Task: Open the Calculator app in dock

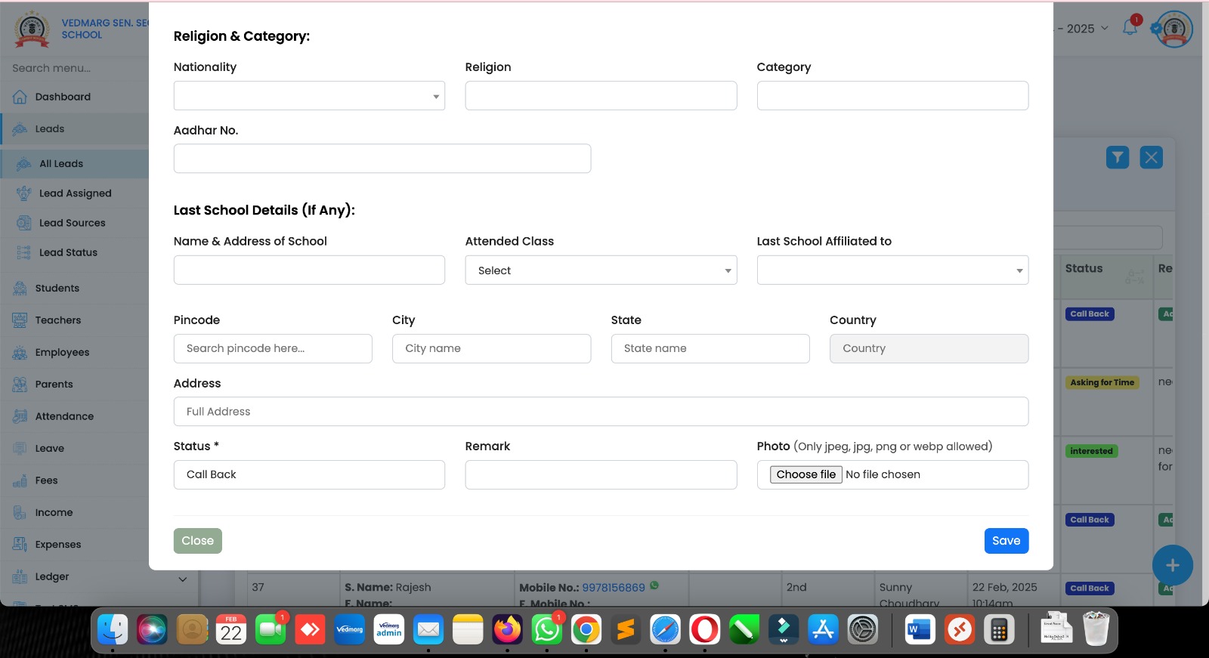Action: (x=999, y=629)
